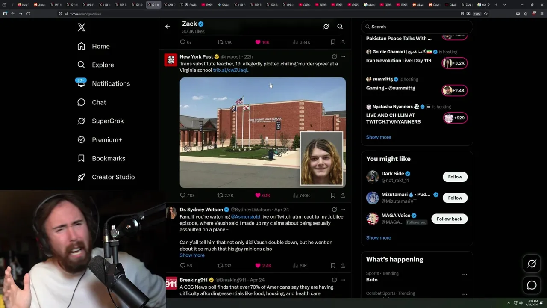Open Creator Studio via rocket icon
The height and width of the screenshot is (308, 547).
click(106, 177)
